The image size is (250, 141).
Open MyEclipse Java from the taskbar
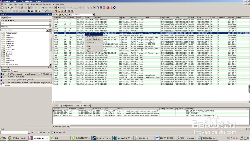tap(102, 138)
